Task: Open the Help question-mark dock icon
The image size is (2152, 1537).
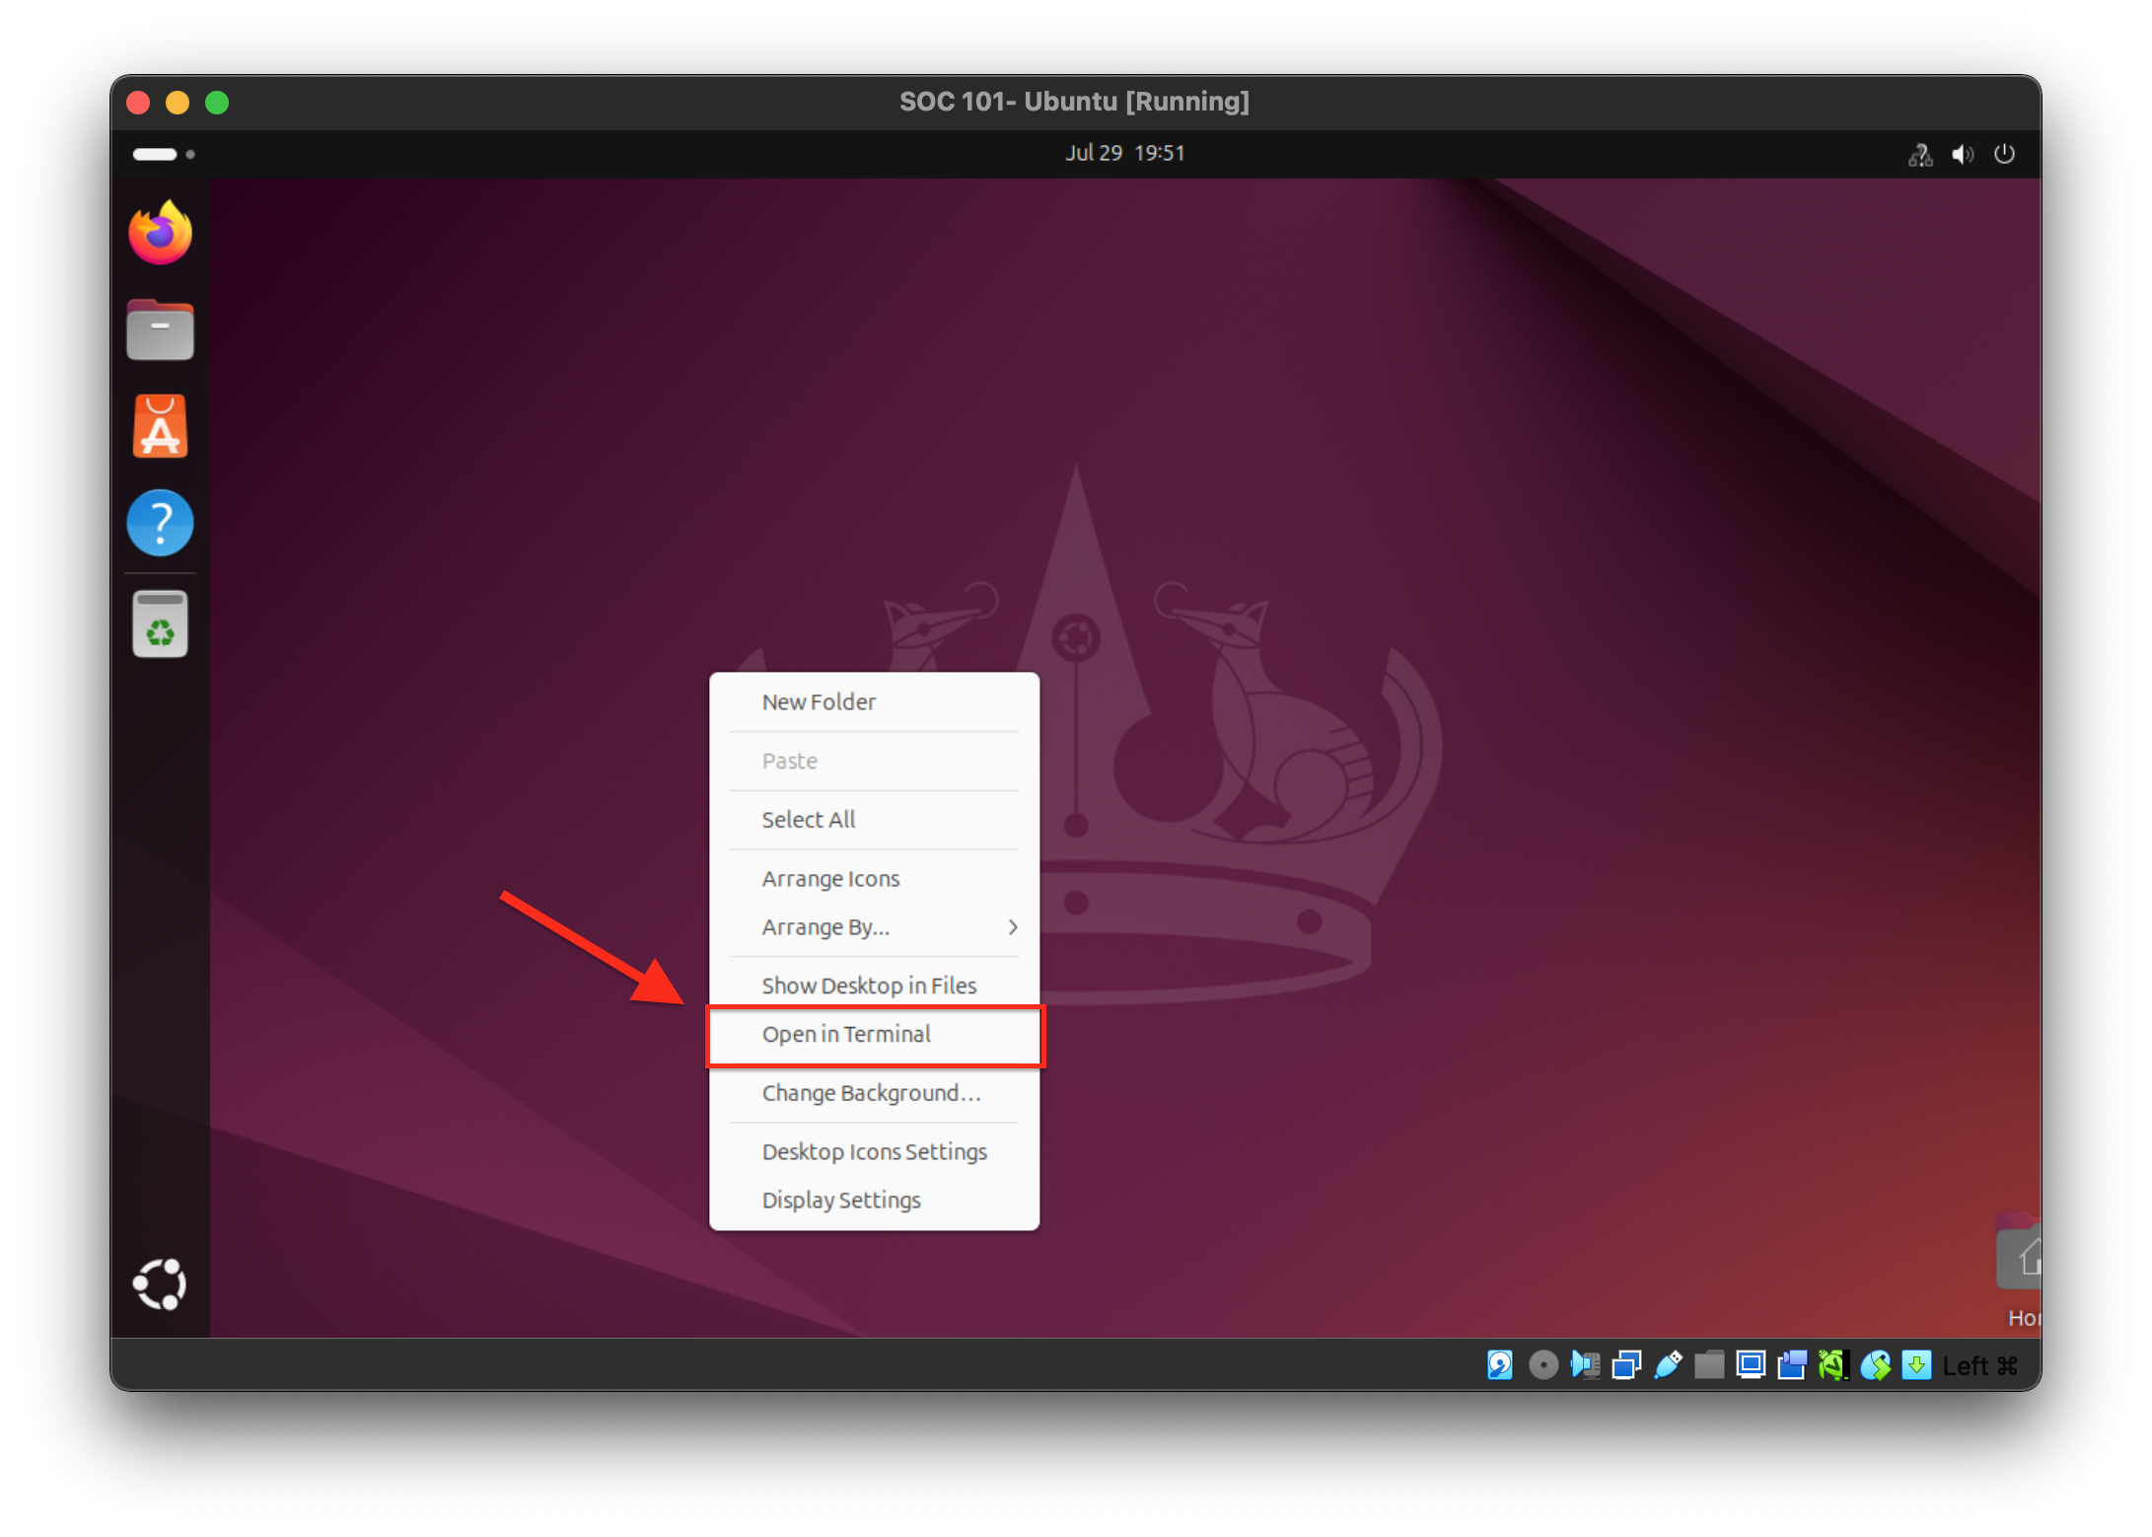Action: coord(160,523)
